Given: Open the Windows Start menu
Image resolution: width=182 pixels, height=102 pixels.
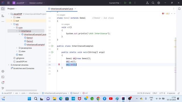Looking at the screenshot, I should click(29, 99).
